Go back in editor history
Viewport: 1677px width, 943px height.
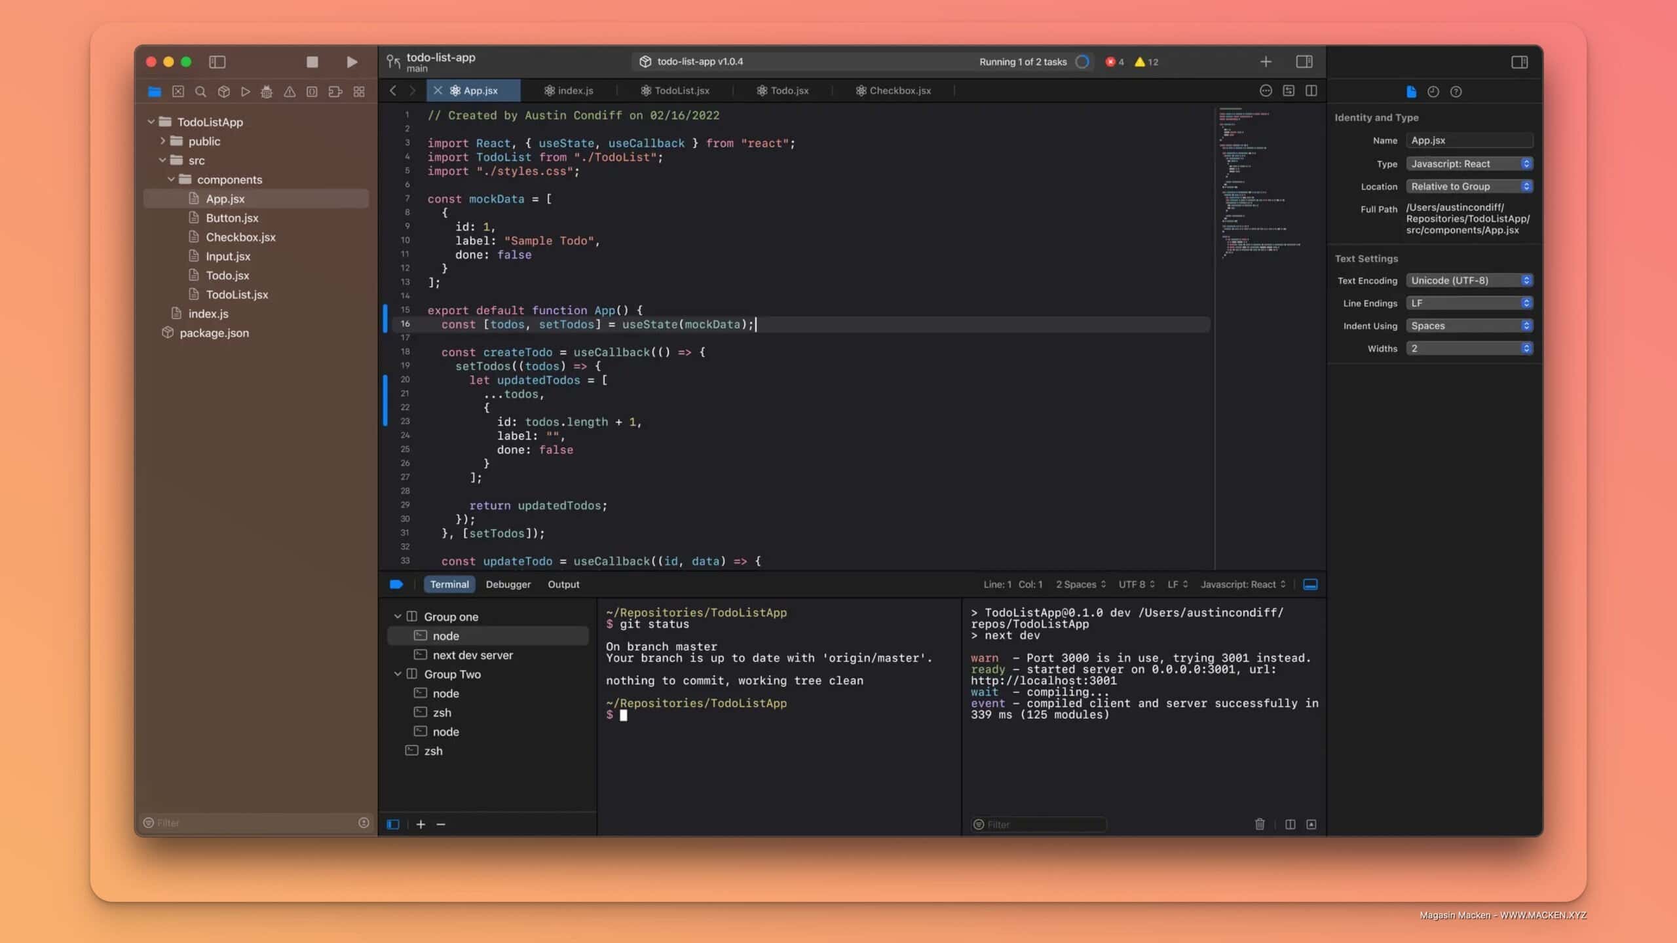pyautogui.click(x=392, y=90)
